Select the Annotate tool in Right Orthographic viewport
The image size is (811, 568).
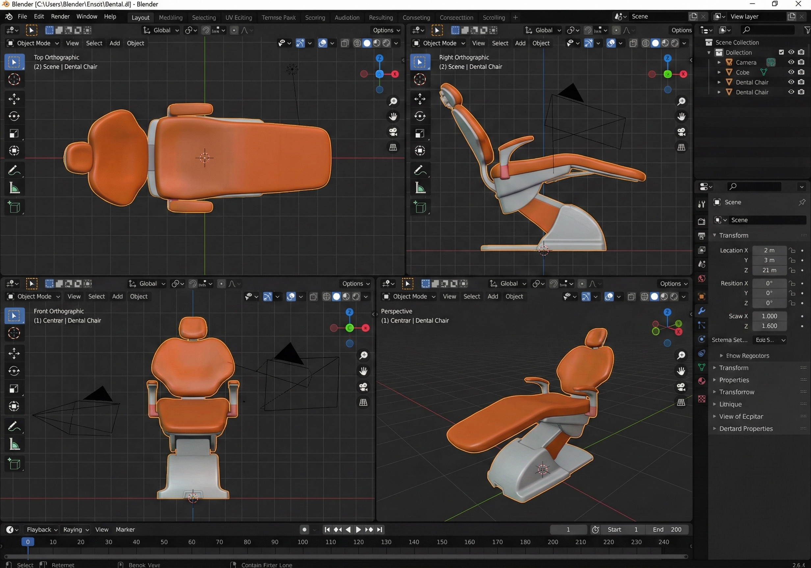coord(420,170)
